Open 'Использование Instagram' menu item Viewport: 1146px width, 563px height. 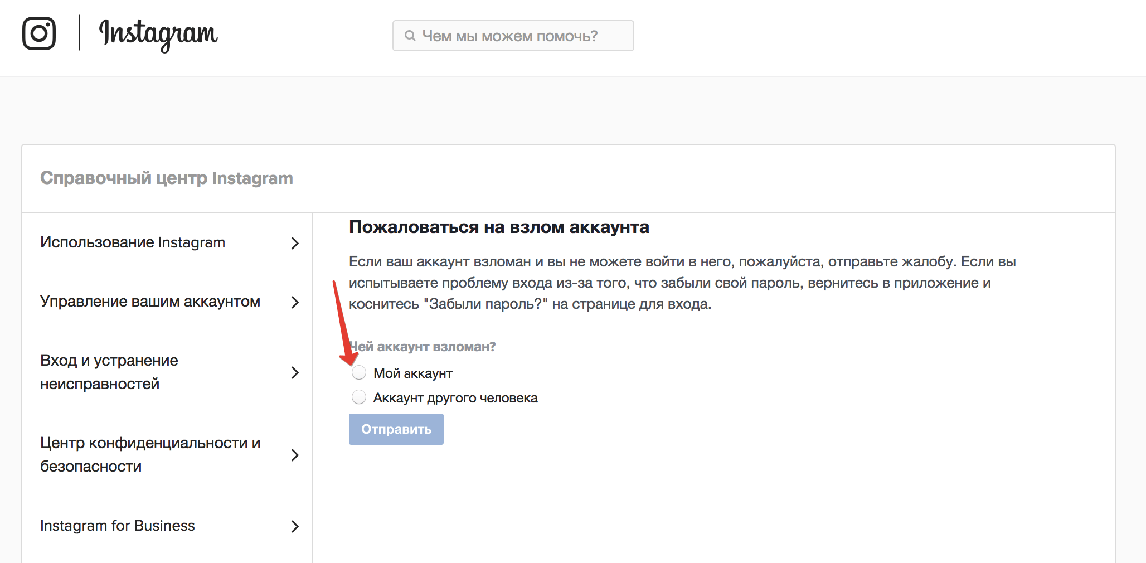(167, 242)
